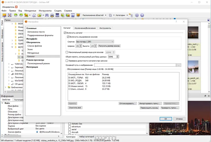Click browse ... button beside image path
Screen dimensions: 211x142
tap(179, 65)
